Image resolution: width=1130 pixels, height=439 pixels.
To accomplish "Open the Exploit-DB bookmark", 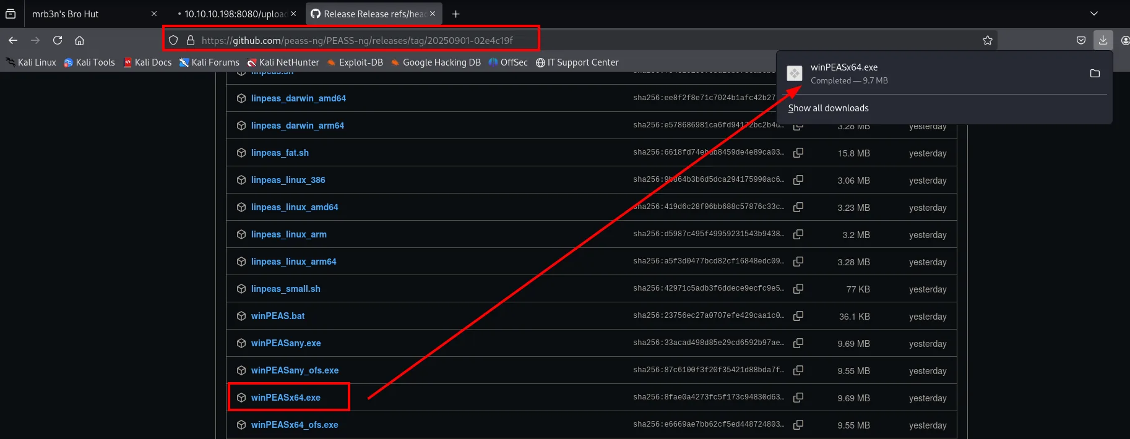I will coord(355,62).
